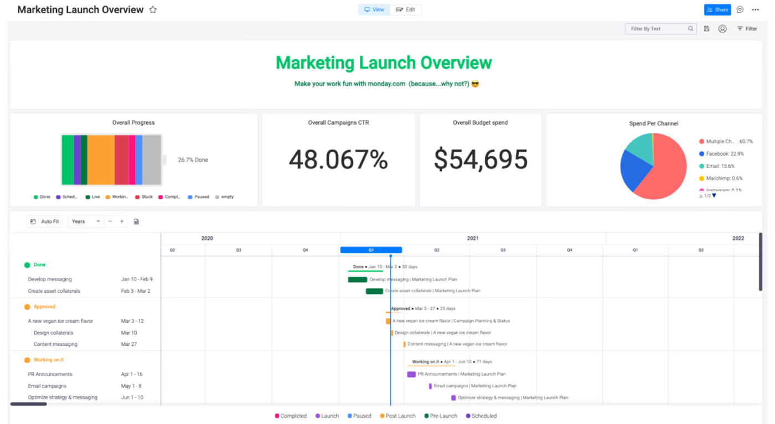Viewport: 775px width, 424px height.
Task: Open the Years timescale dropdown
Action: click(x=86, y=221)
